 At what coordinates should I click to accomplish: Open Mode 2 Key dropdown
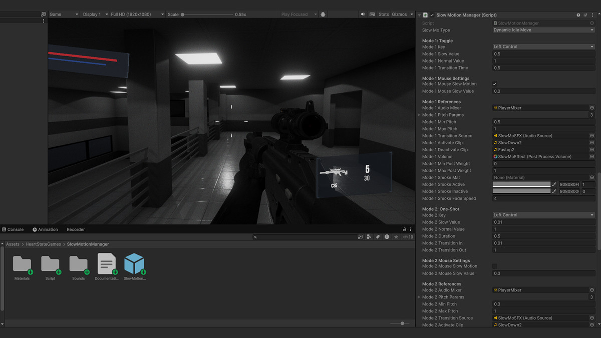click(x=543, y=215)
